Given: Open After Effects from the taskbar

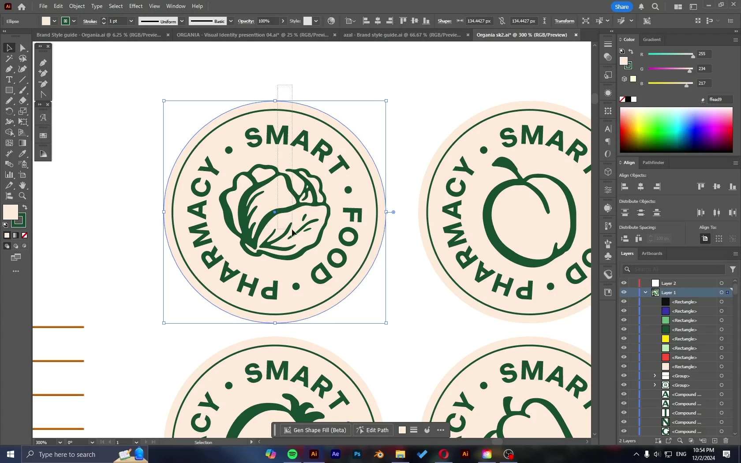Looking at the screenshot, I should coord(335,454).
